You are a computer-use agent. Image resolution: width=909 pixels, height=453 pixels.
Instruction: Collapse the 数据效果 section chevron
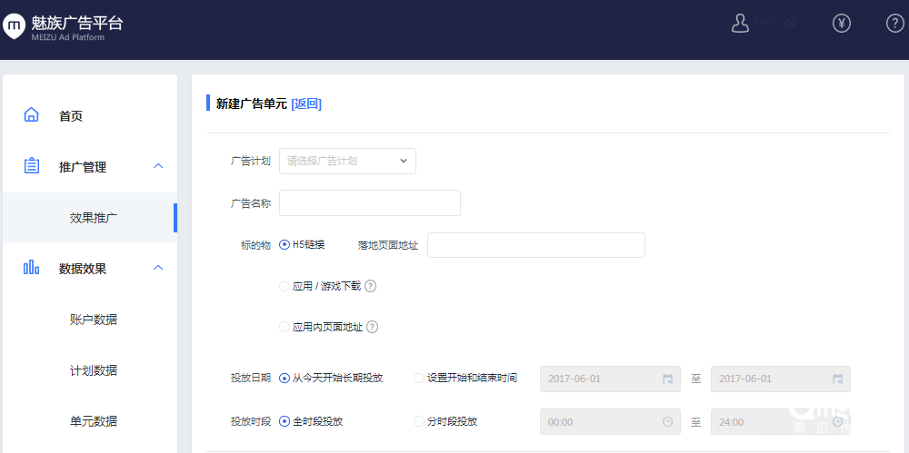coord(158,268)
